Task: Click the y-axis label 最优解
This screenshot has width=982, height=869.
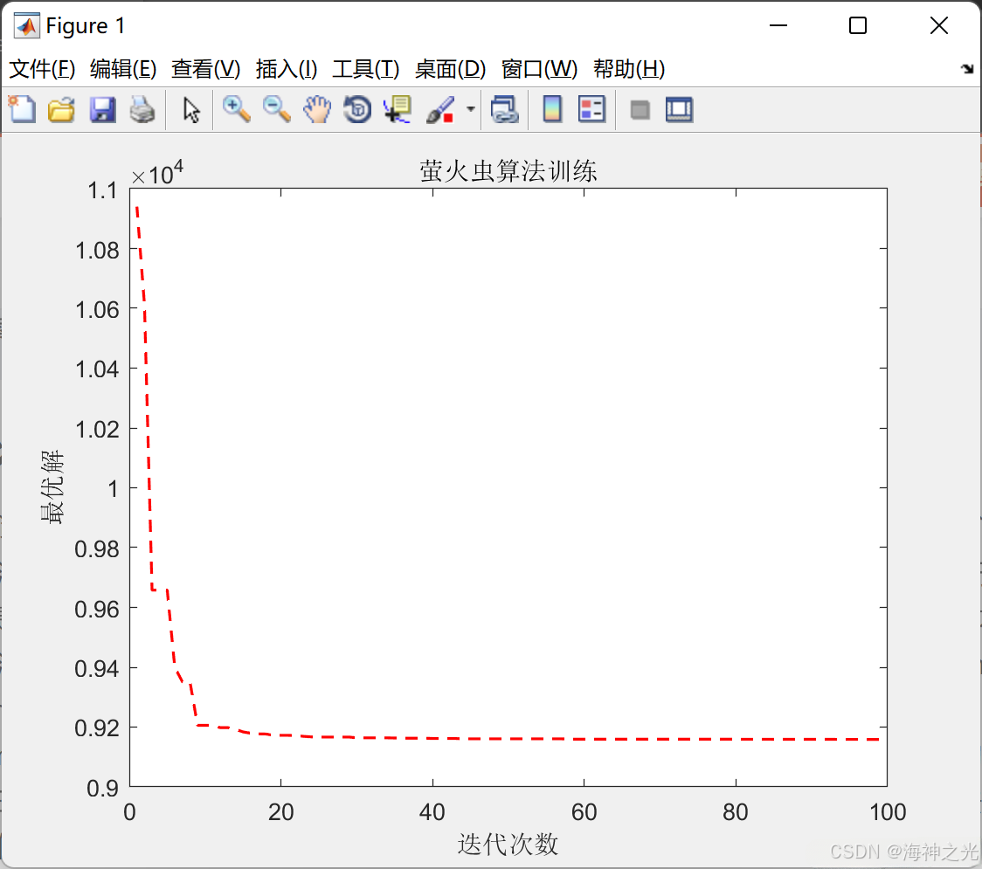Action: click(52, 487)
